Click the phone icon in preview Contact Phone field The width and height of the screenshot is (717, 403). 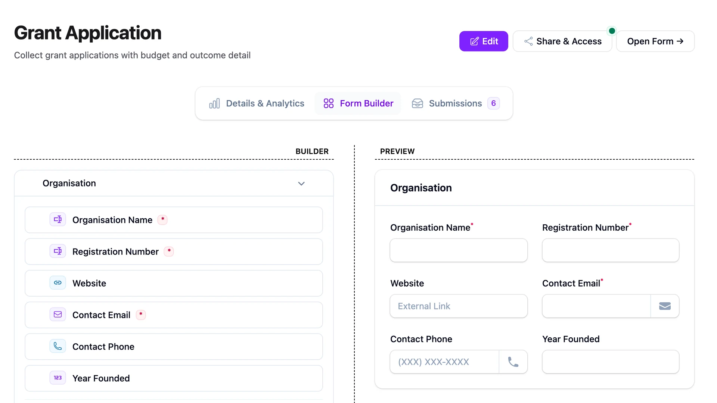(513, 362)
